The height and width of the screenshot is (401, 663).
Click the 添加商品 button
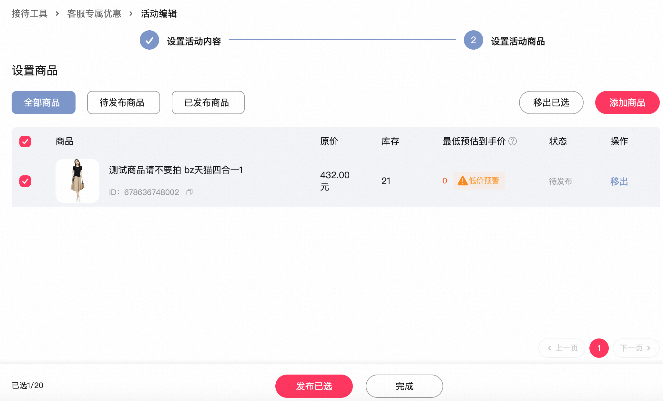pos(627,103)
